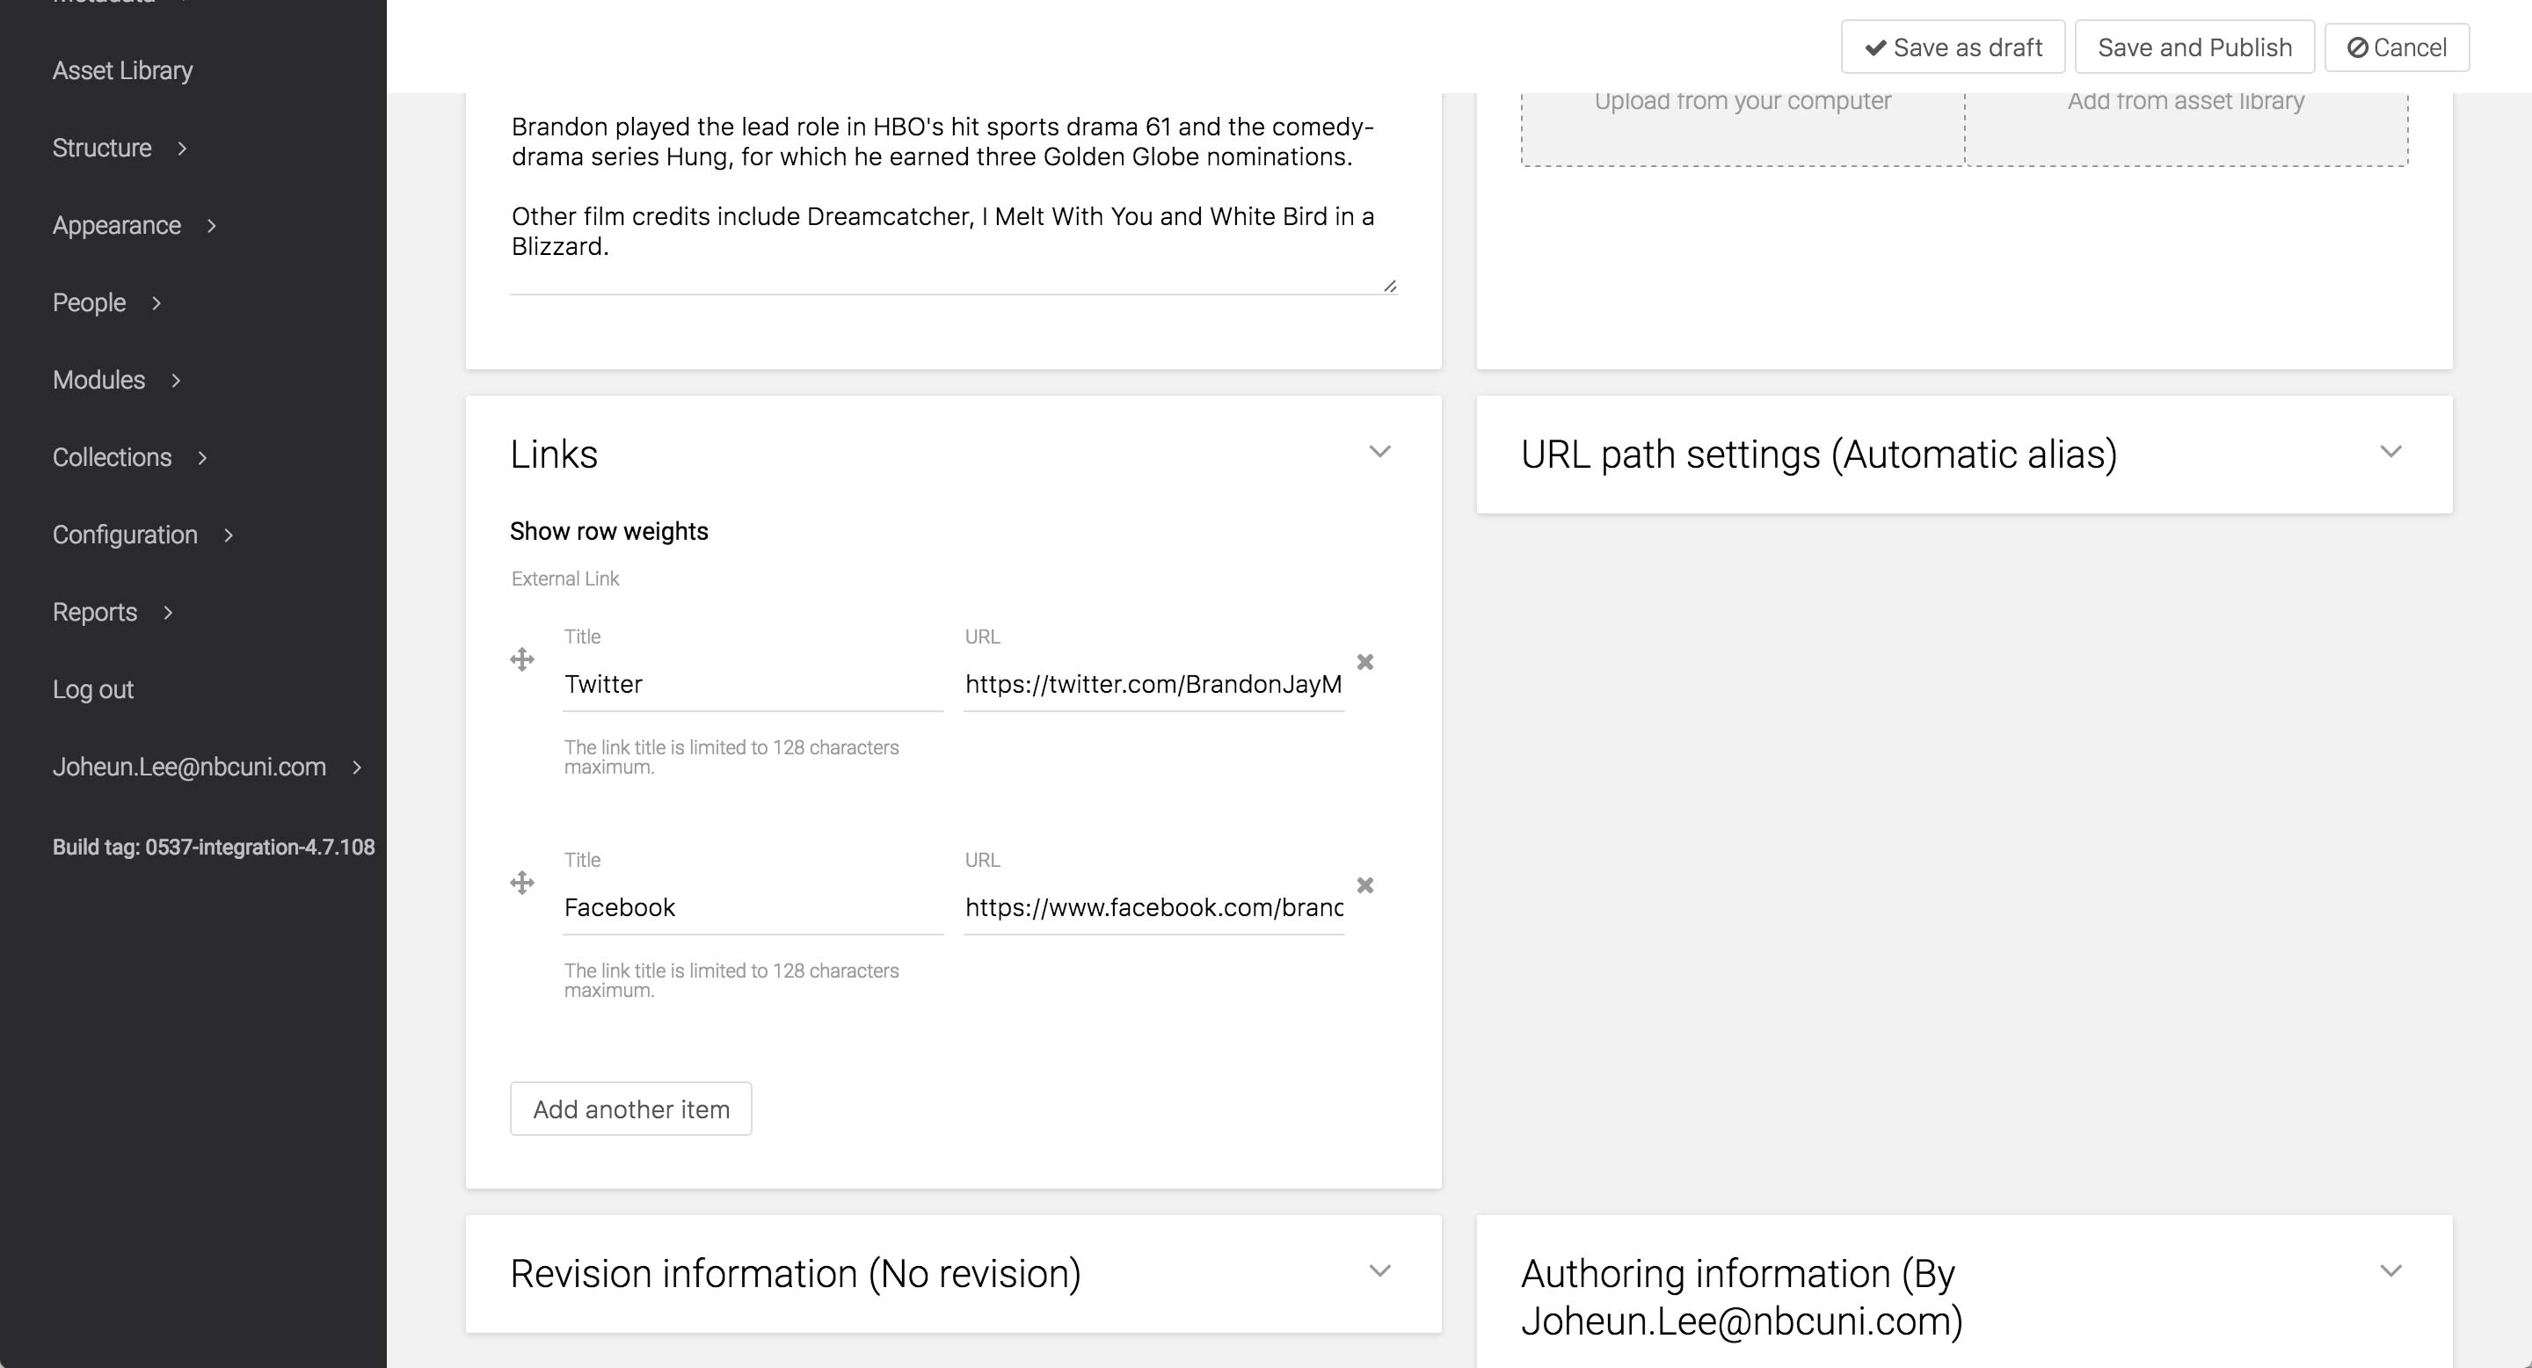Open People menu arrow in sidebar
Screen dimensions: 2532x1368
pos(156,303)
